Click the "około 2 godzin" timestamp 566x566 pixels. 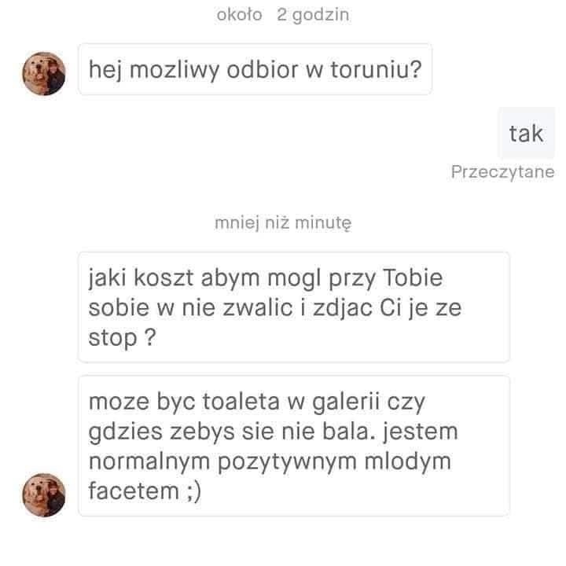coord(283,15)
